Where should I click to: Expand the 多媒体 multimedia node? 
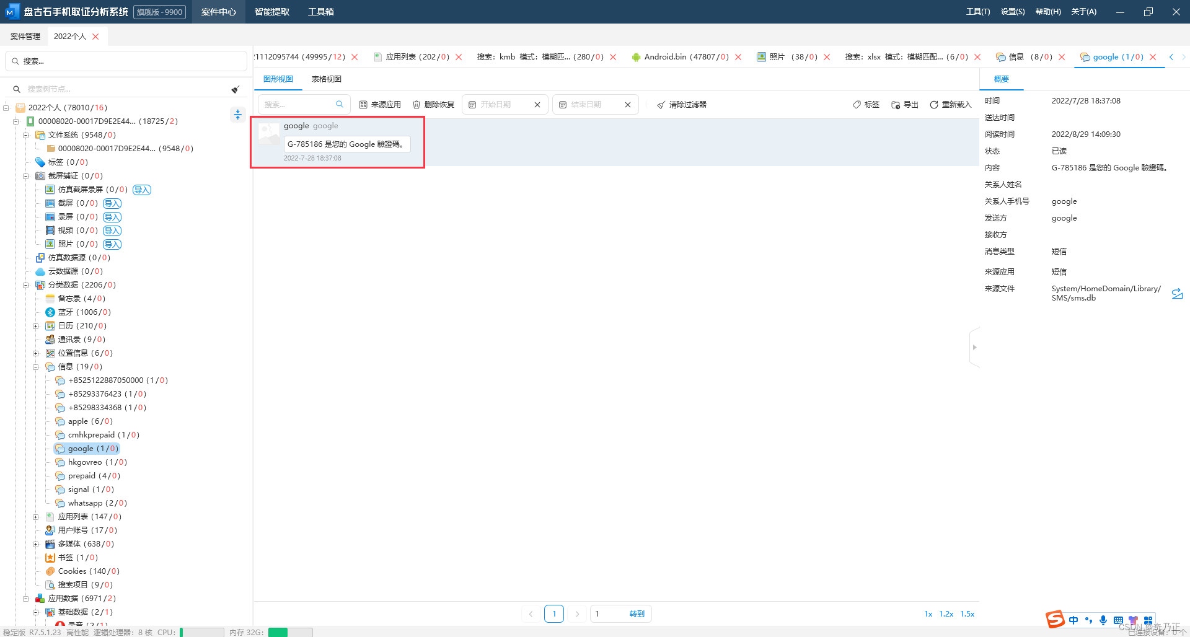tap(36, 544)
